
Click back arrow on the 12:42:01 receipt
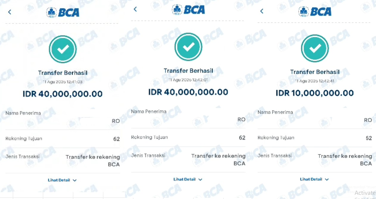pyautogui.click(x=135, y=9)
